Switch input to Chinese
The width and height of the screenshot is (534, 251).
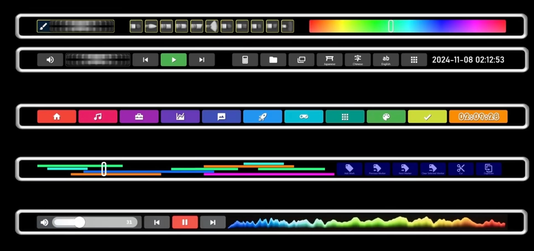[x=358, y=60]
